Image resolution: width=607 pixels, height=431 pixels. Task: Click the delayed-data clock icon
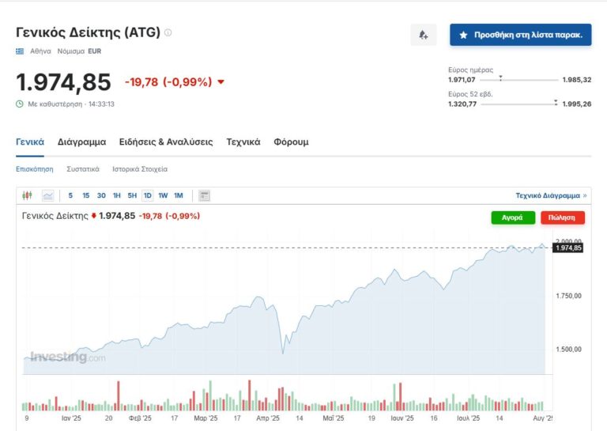20,104
